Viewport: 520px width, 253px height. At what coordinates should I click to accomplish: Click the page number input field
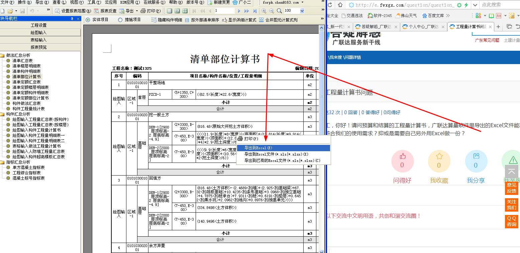click(224, 11)
